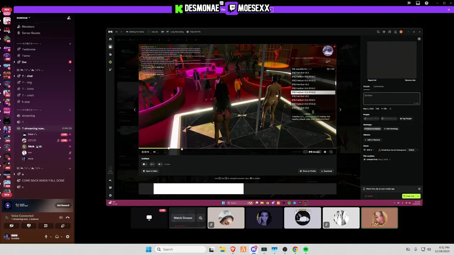Click the Medal search magnifier icon

click(x=378, y=32)
